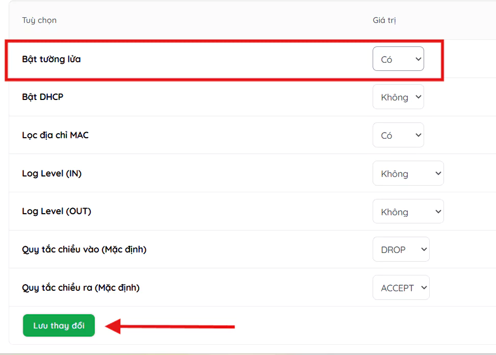Image resolution: width=496 pixels, height=355 pixels.
Task: Click the chevron arrow on Bật DHCP selector
Action: (419, 97)
